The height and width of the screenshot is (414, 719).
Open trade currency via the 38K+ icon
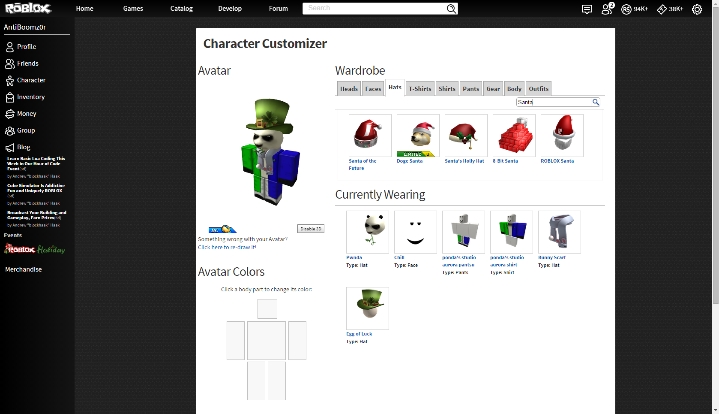[662, 9]
